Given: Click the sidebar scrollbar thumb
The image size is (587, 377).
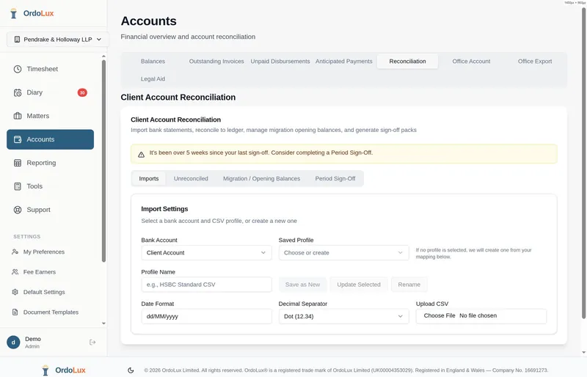Looking at the screenshot, I should (103, 161).
